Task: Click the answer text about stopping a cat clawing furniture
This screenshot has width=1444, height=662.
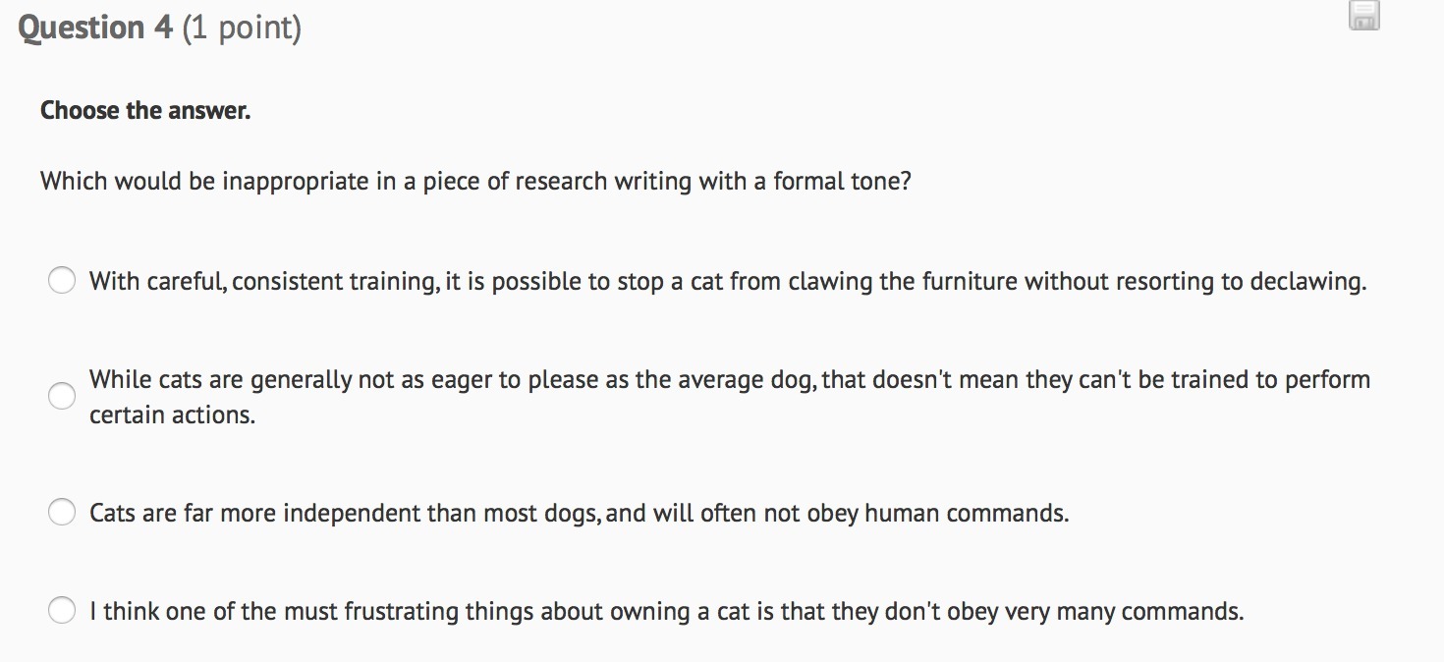Action: [x=727, y=282]
